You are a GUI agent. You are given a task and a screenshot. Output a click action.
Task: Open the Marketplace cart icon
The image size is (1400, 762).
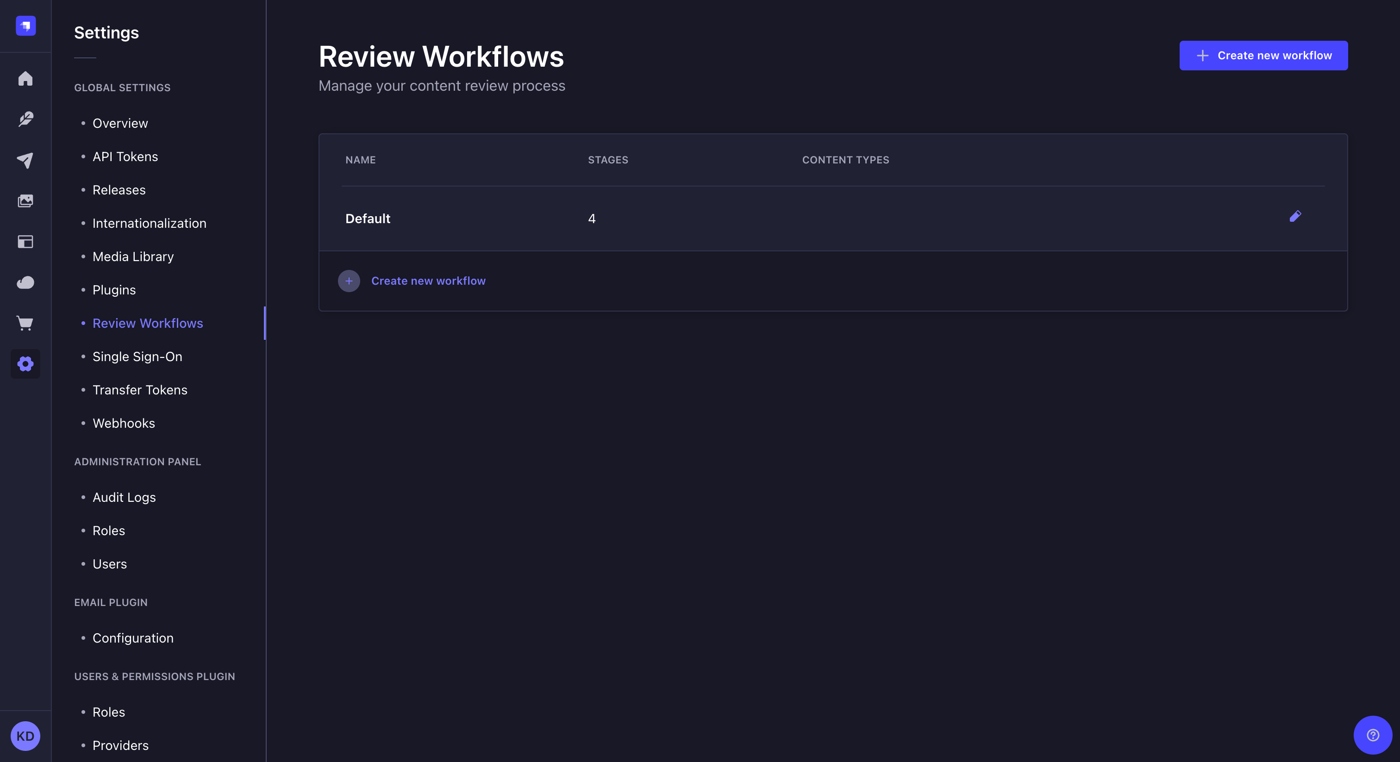tap(25, 324)
